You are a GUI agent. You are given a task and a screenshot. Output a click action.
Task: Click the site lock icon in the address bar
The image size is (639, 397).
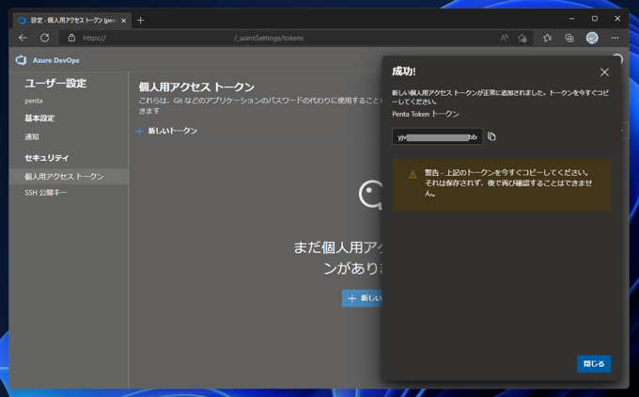(71, 38)
